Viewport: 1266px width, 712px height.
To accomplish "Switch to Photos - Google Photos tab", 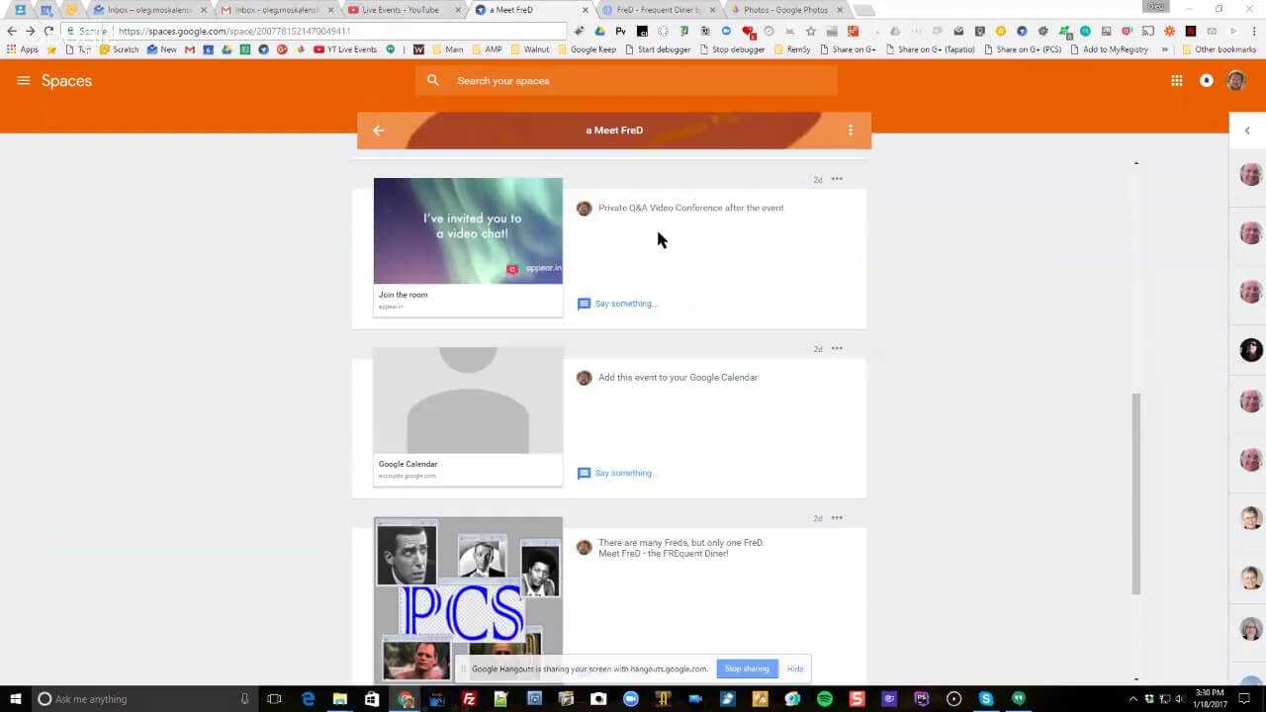I will point(786,10).
